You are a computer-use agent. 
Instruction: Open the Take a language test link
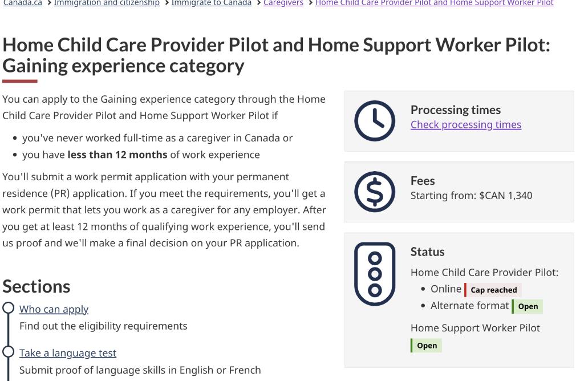point(67,353)
